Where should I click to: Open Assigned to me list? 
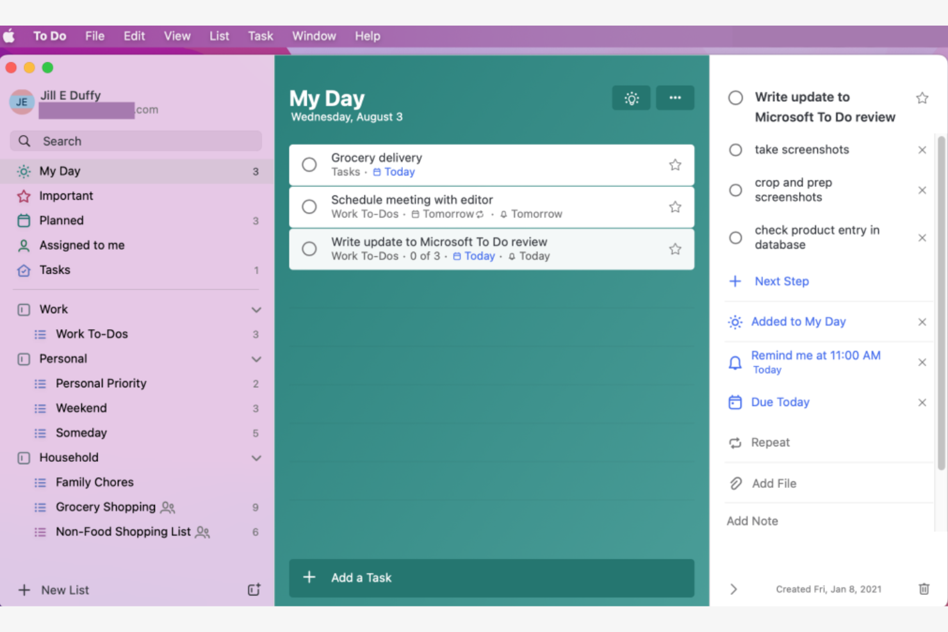[x=137, y=245]
